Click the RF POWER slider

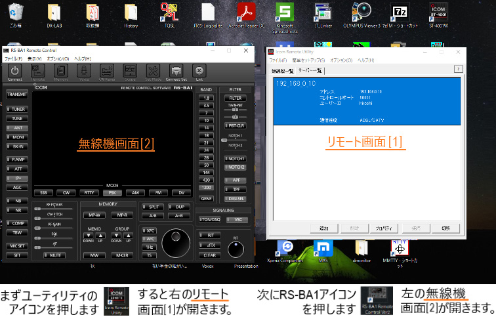[x=54, y=209]
